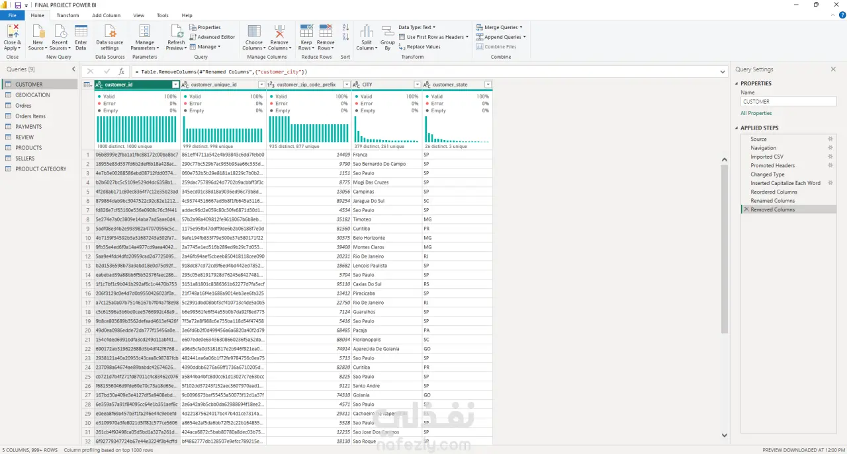Click Replace Values in the ribbon
Screen dimensions: 847x454
point(420,47)
